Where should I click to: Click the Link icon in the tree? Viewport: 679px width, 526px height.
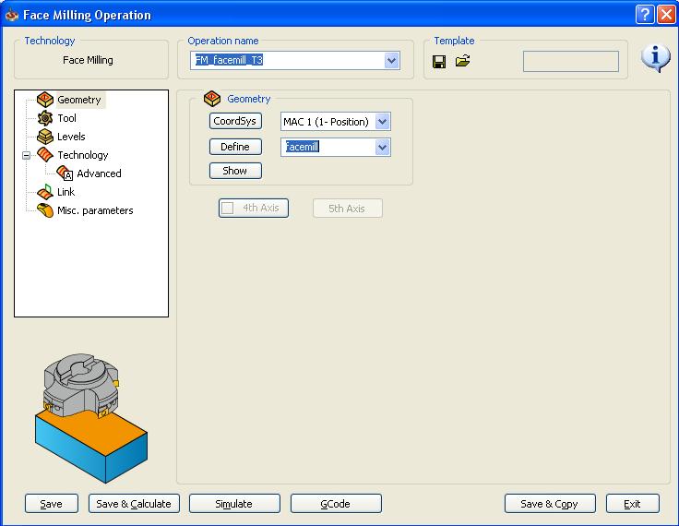(x=45, y=192)
